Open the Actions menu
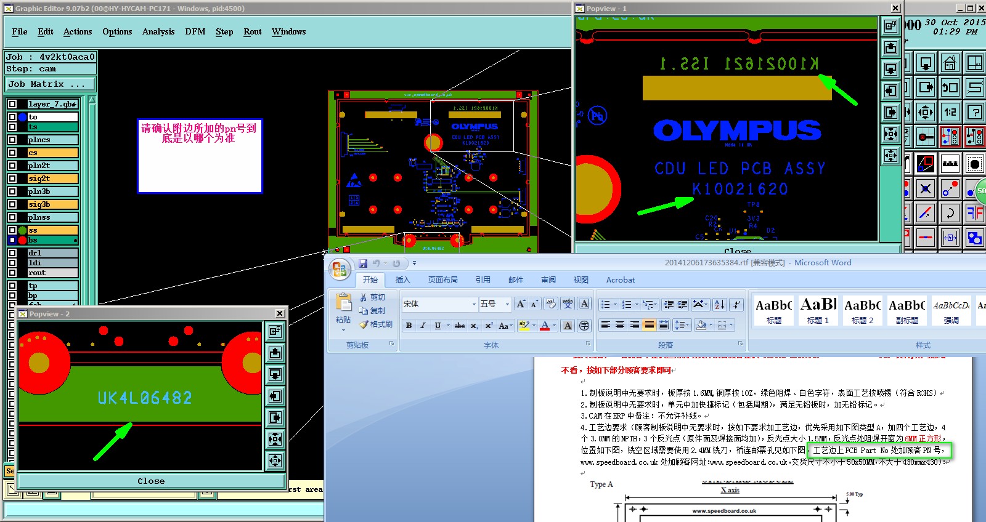 point(78,31)
